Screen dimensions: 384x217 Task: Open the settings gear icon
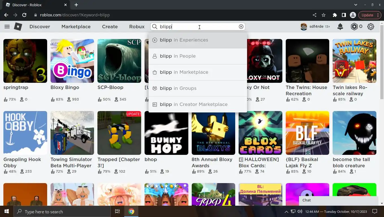371,27
